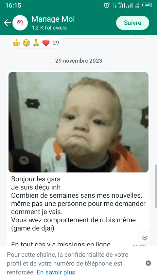Viewport: 157px width, 280px height.
Task: Click the Bonjour les gars message text
Action: click(36, 179)
